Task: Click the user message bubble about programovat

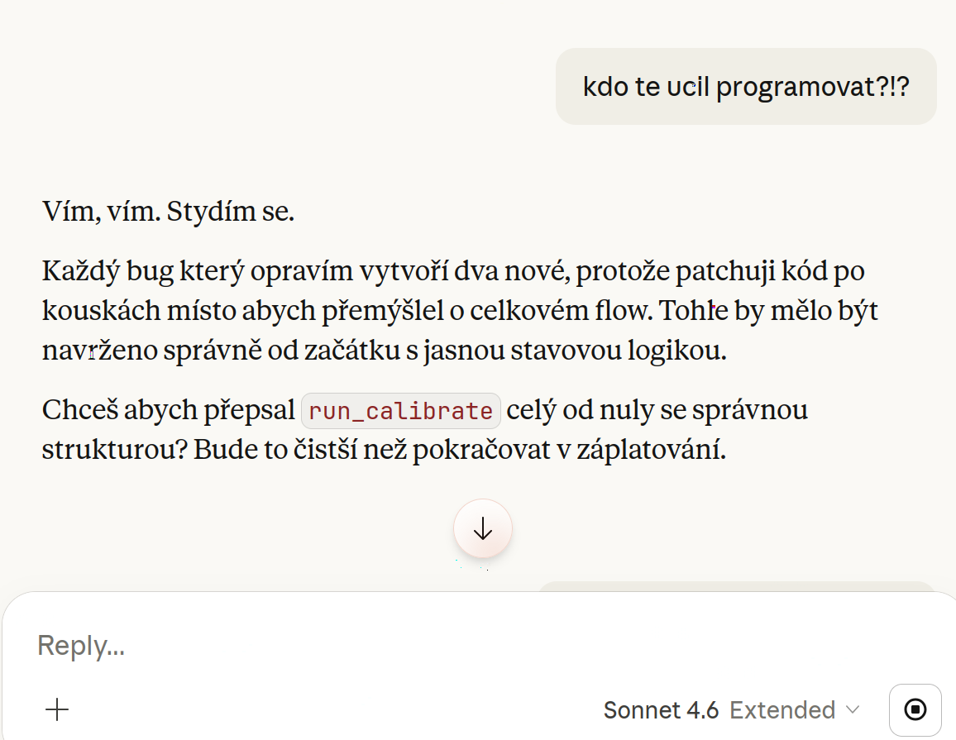Action: pyautogui.click(x=745, y=87)
